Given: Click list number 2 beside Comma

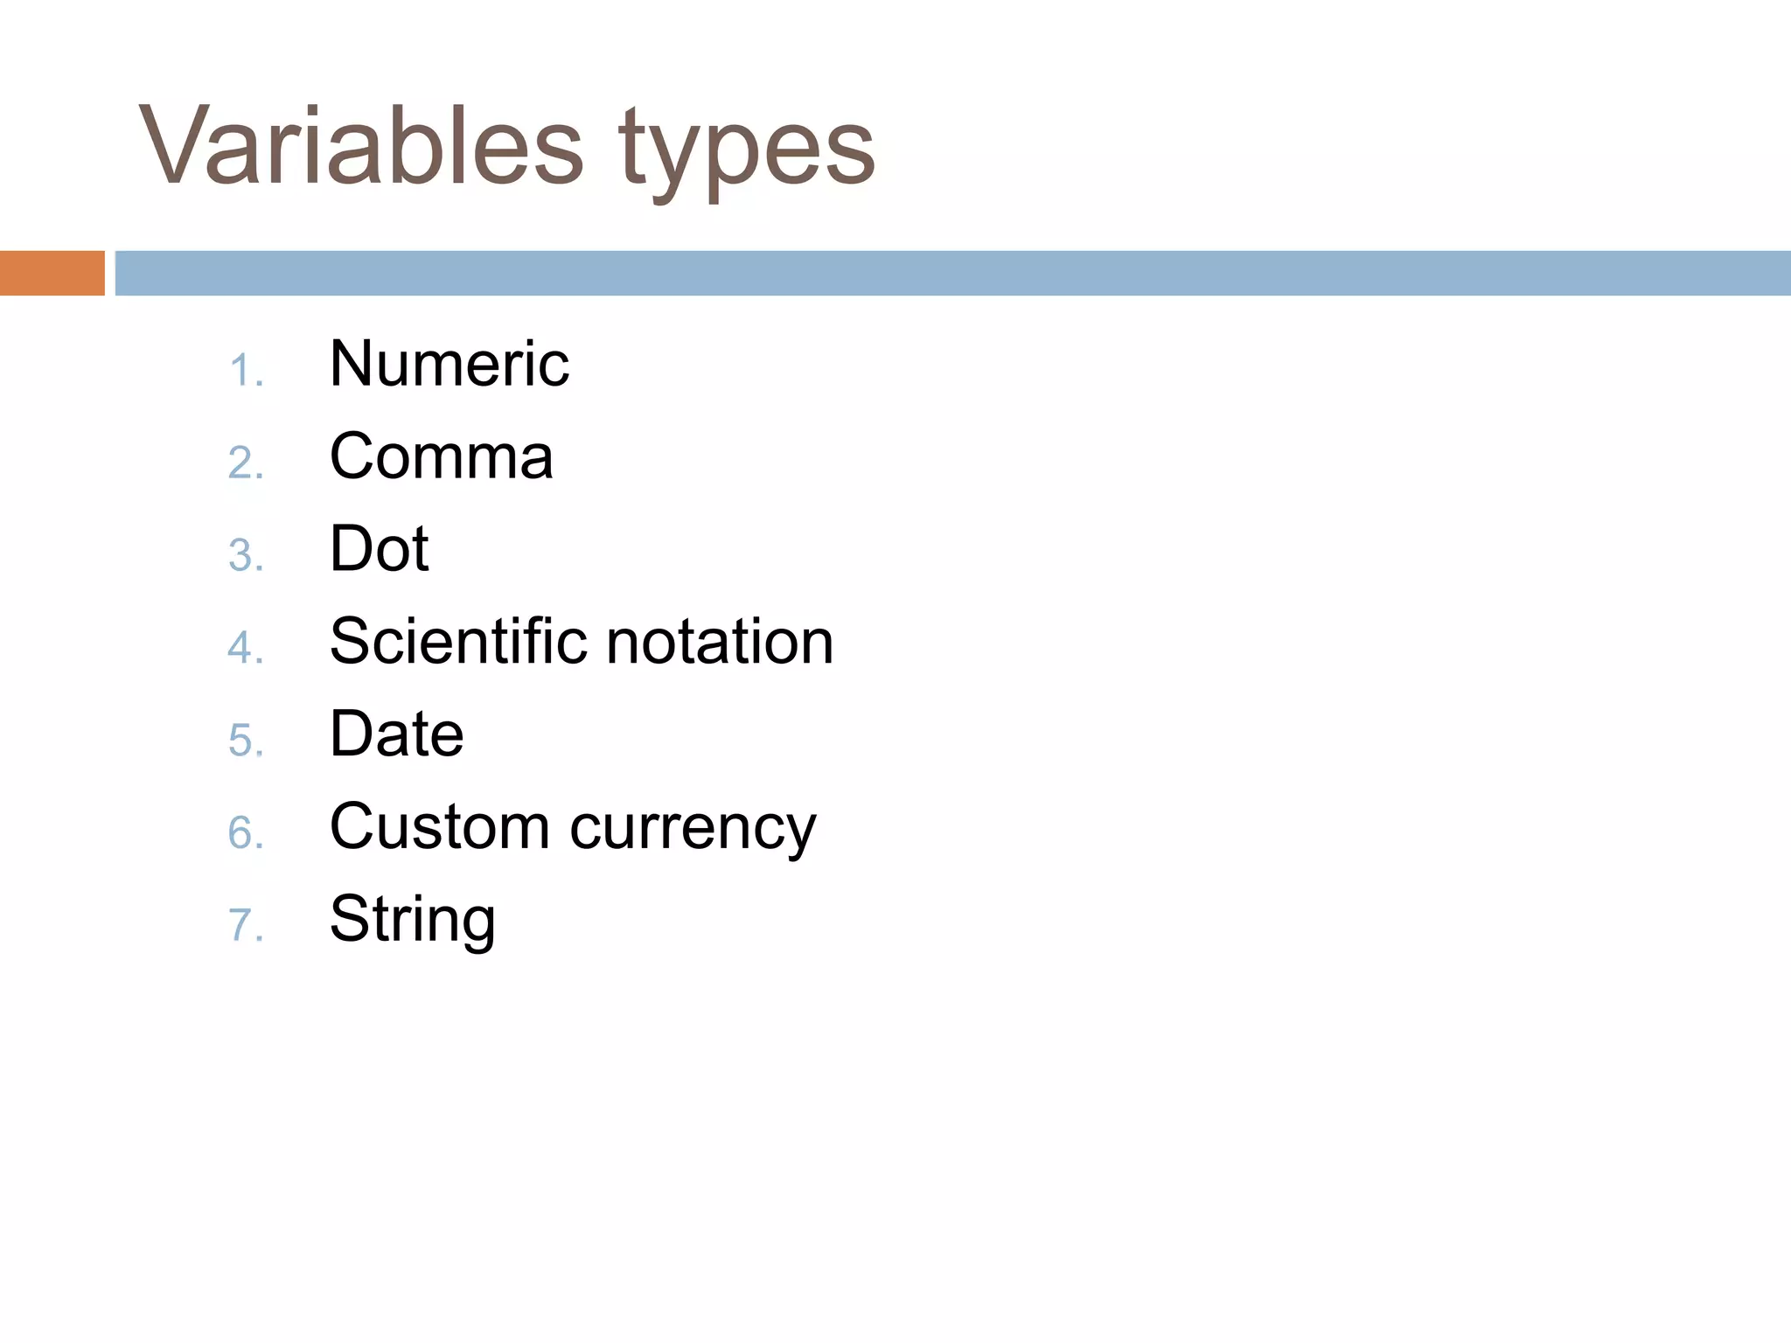Looking at the screenshot, I should click(x=245, y=463).
